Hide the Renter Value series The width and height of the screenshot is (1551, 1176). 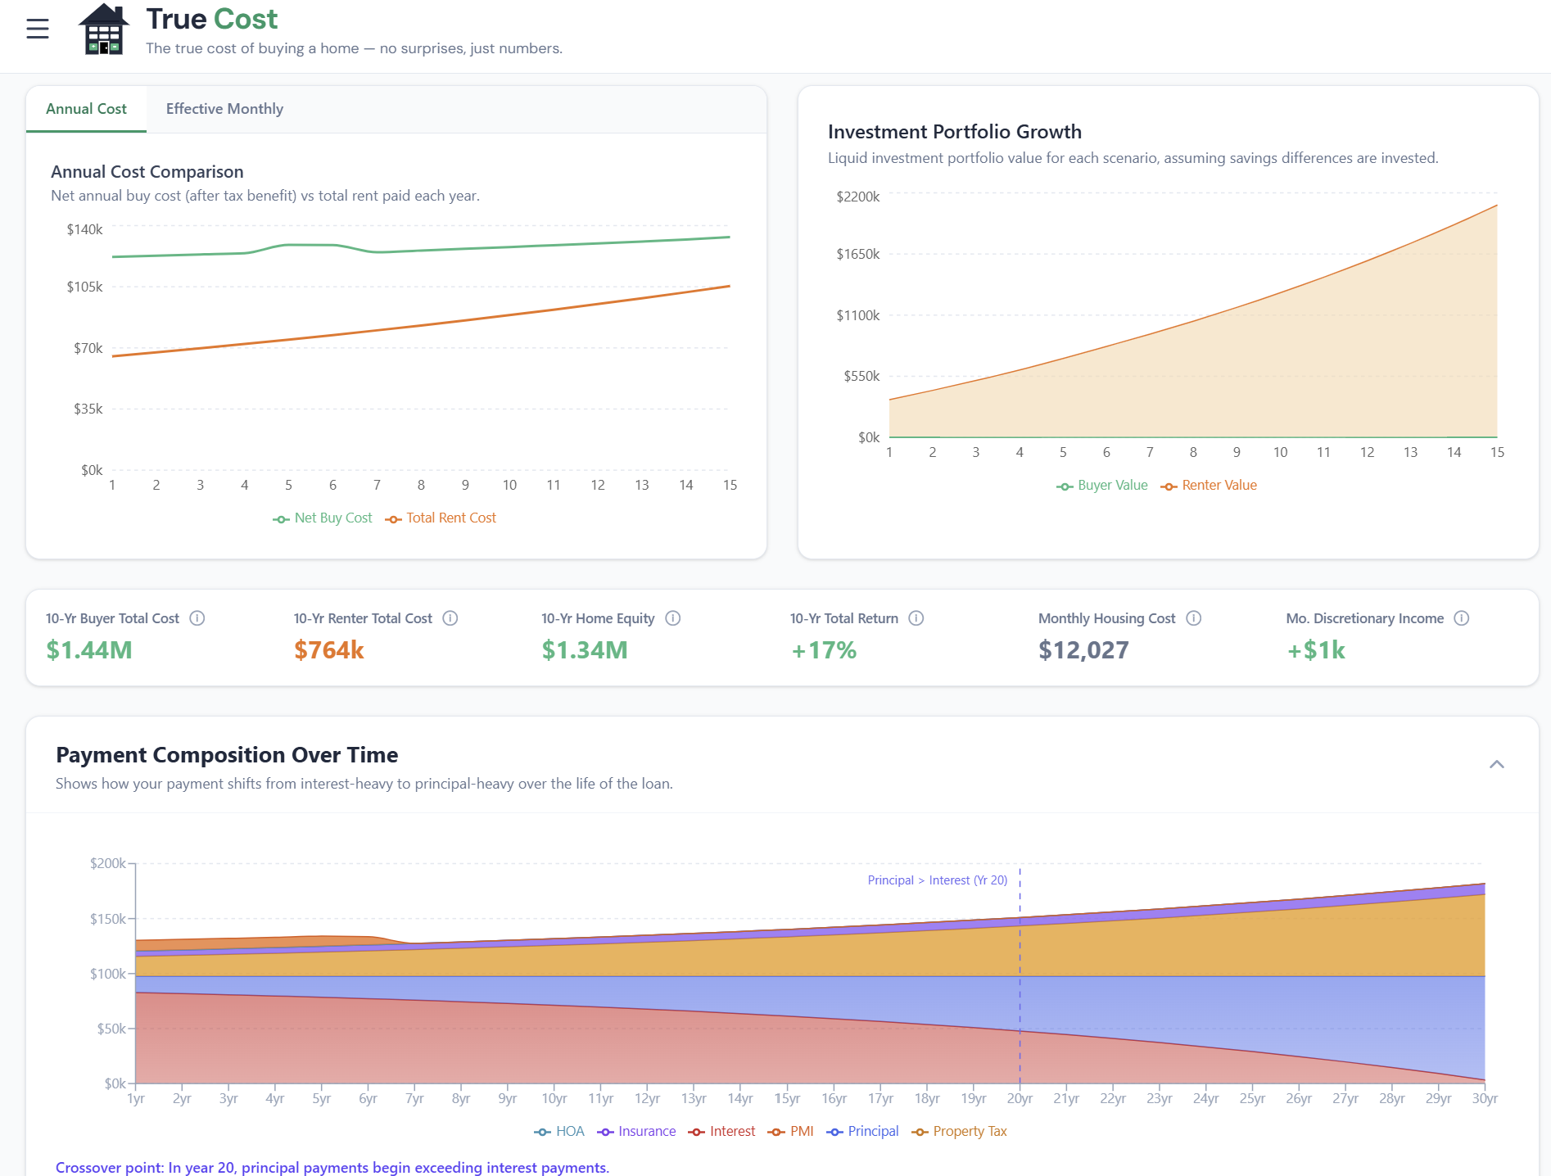(1209, 486)
